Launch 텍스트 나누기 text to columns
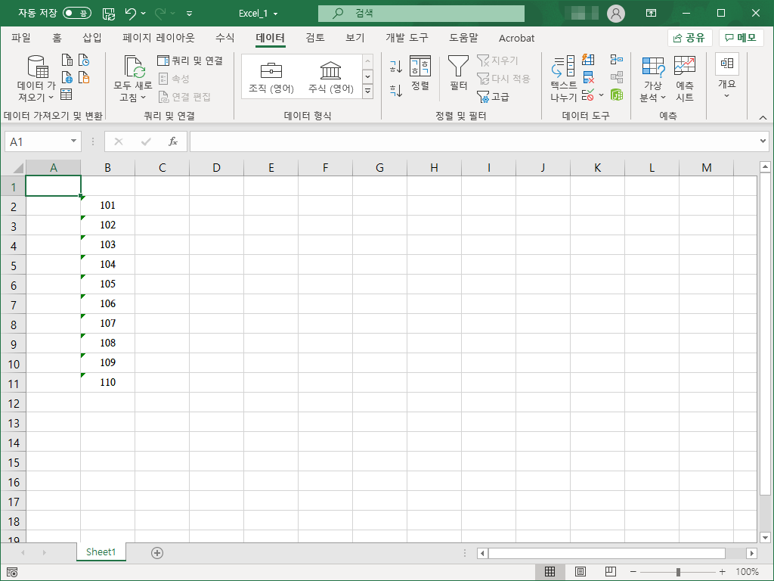 click(x=563, y=78)
